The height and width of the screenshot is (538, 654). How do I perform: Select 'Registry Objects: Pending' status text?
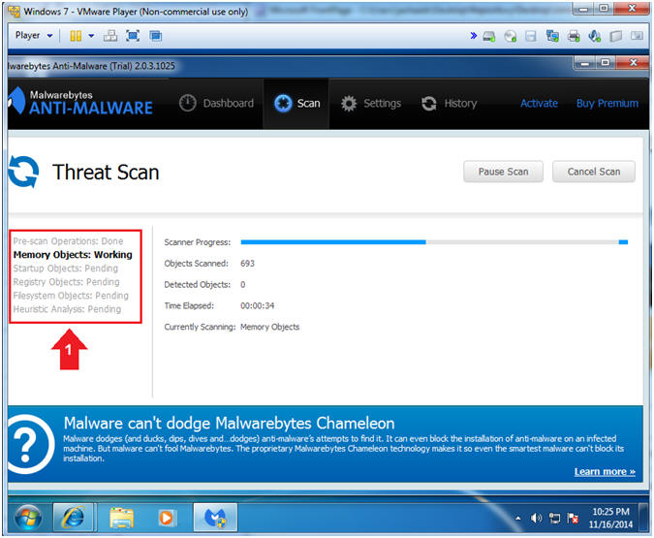coord(66,282)
